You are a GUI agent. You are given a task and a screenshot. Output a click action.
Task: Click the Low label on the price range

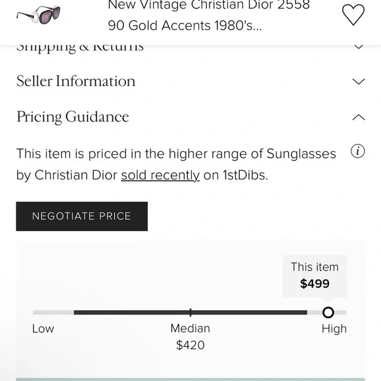pyautogui.click(x=43, y=328)
